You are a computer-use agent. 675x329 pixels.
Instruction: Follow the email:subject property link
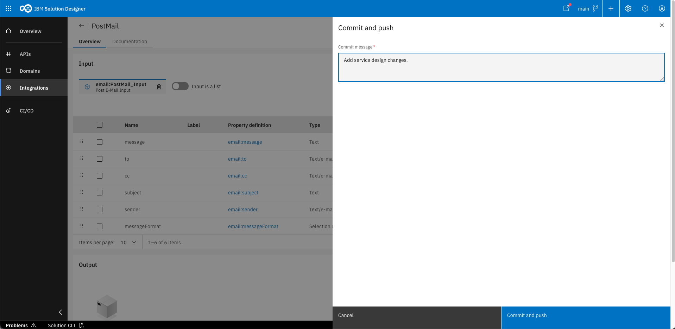coord(243,193)
